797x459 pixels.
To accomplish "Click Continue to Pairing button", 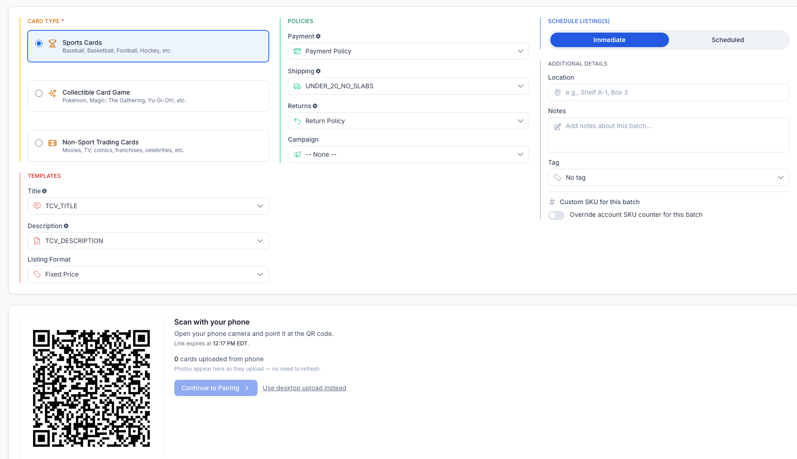I will [x=215, y=388].
